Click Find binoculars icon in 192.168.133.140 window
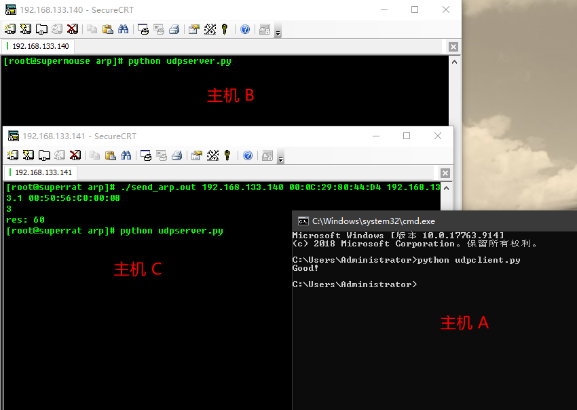 pyautogui.click(x=124, y=29)
